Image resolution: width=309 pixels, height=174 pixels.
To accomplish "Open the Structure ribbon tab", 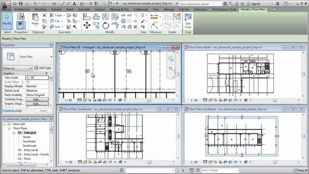I will point(41,9).
